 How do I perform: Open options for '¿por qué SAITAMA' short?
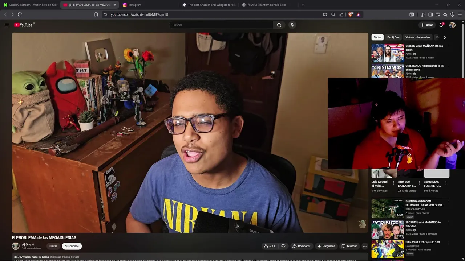(420, 183)
